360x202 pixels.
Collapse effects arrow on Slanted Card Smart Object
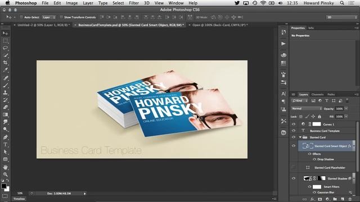(x=354, y=146)
